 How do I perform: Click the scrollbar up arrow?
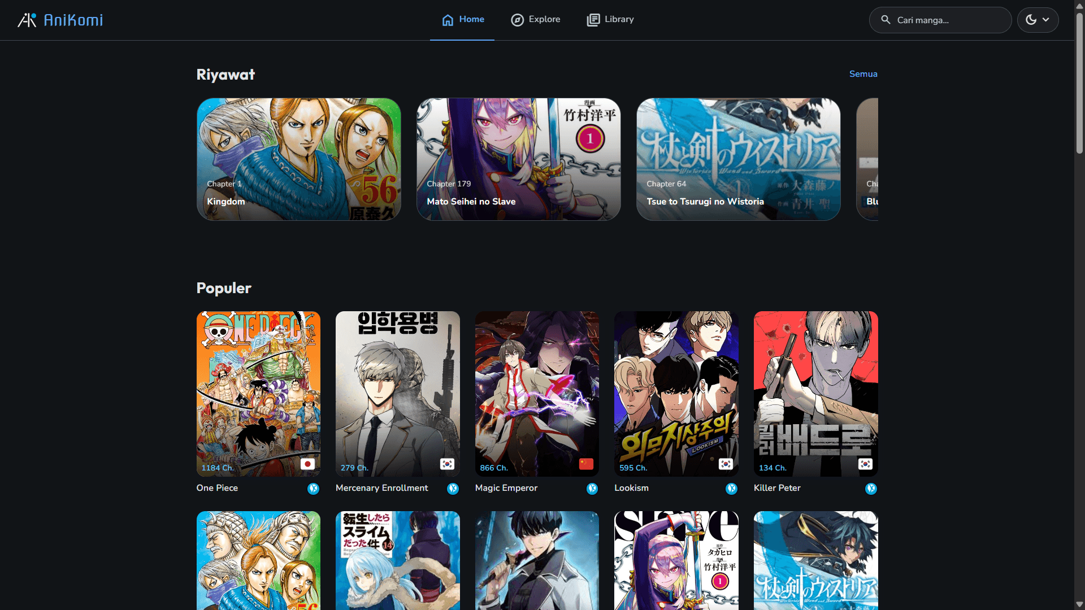point(1079,6)
